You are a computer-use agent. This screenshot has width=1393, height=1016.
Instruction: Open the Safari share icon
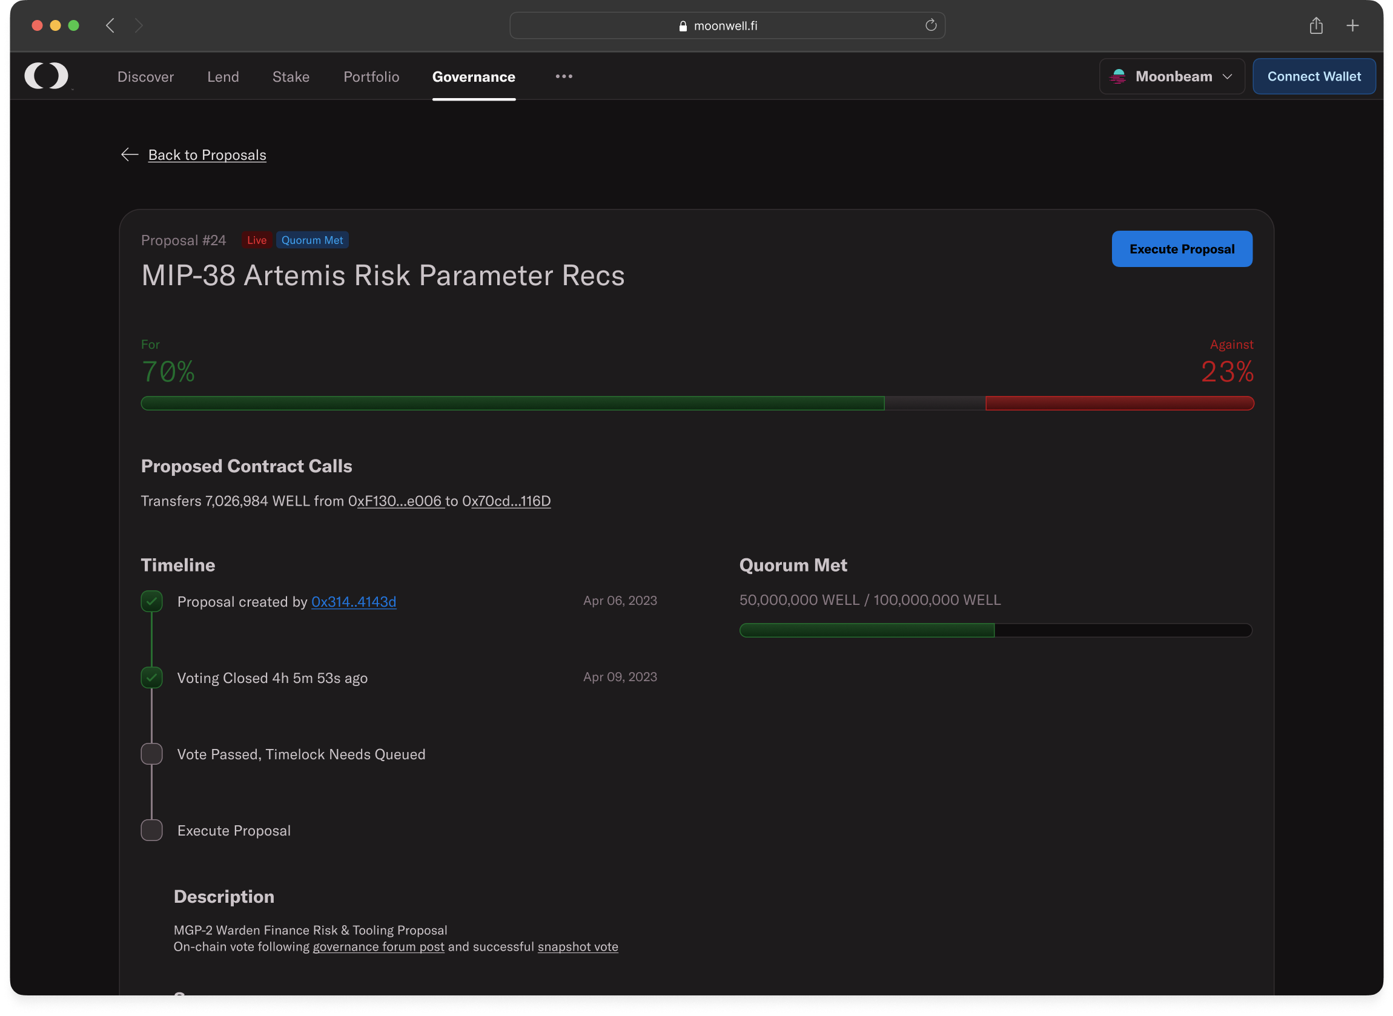pyautogui.click(x=1315, y=26)
